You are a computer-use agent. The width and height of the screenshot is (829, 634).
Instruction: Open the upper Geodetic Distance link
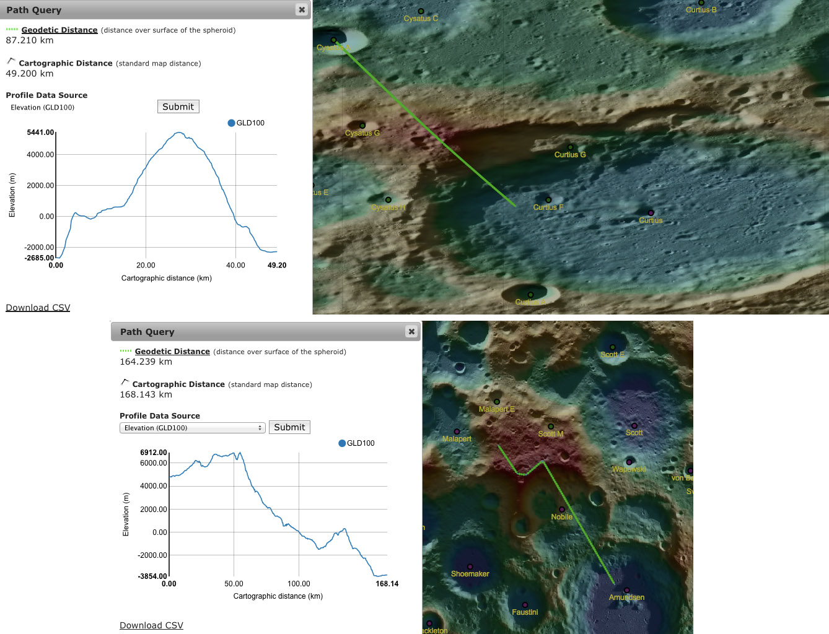(59, 30)
